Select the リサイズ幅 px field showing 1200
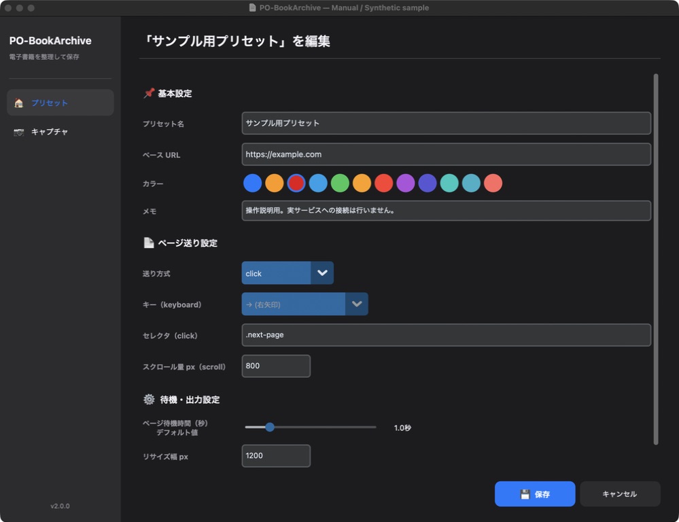The width and height of the screenshot is (679, 522). pyautogui.click(x=276, y=455)
